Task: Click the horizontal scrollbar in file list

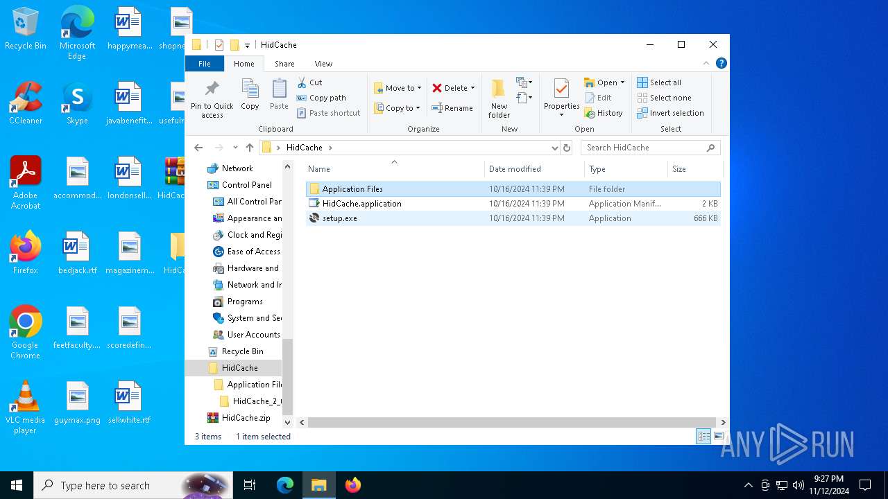Action: pos(513,422)
